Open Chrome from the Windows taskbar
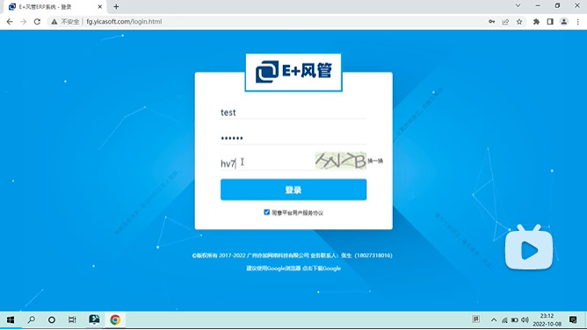The width and height of the screenshot is (587, 330). [x=115, y=320]
